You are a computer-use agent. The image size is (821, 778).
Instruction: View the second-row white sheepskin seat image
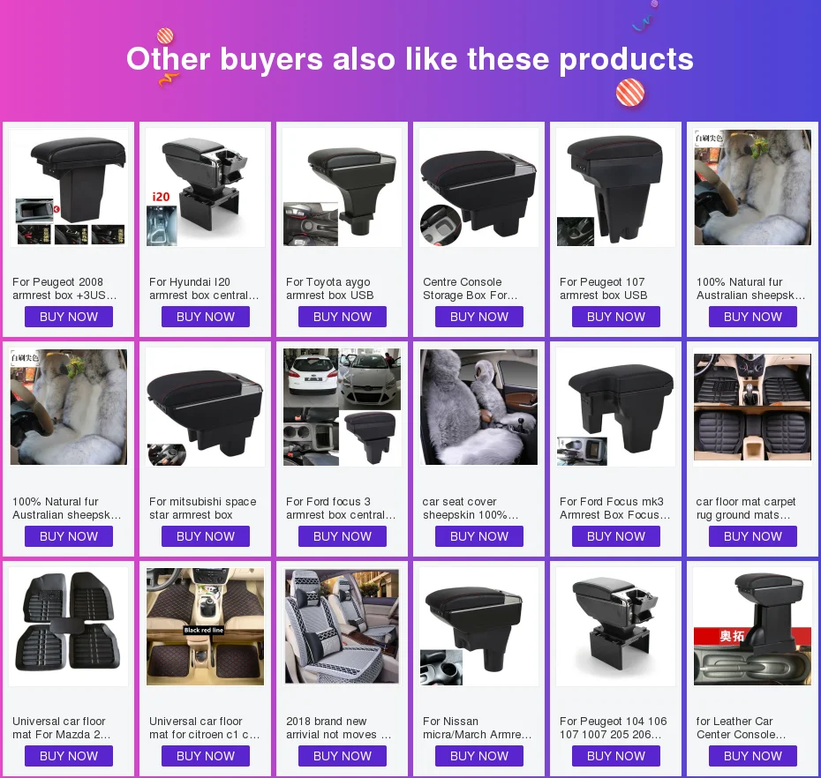point(69,407)
